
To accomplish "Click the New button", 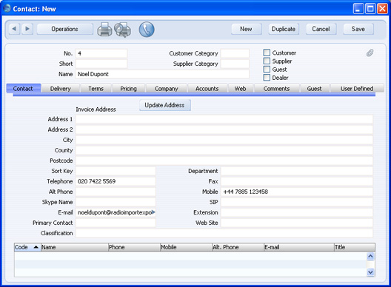I will pos(246,29).
